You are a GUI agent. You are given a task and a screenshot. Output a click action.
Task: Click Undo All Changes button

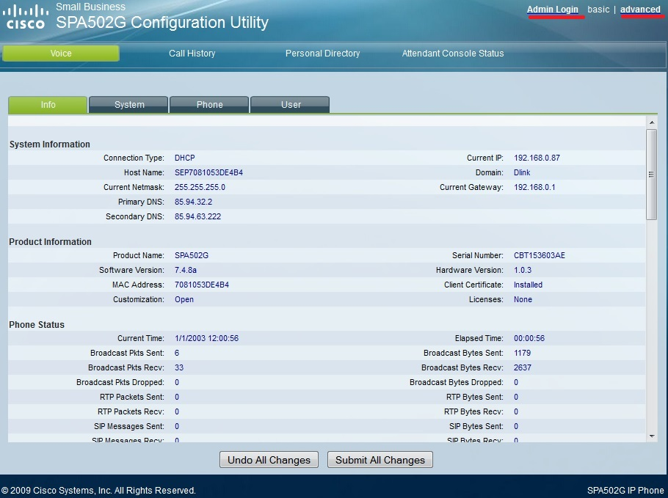click(x=269, y=460)
